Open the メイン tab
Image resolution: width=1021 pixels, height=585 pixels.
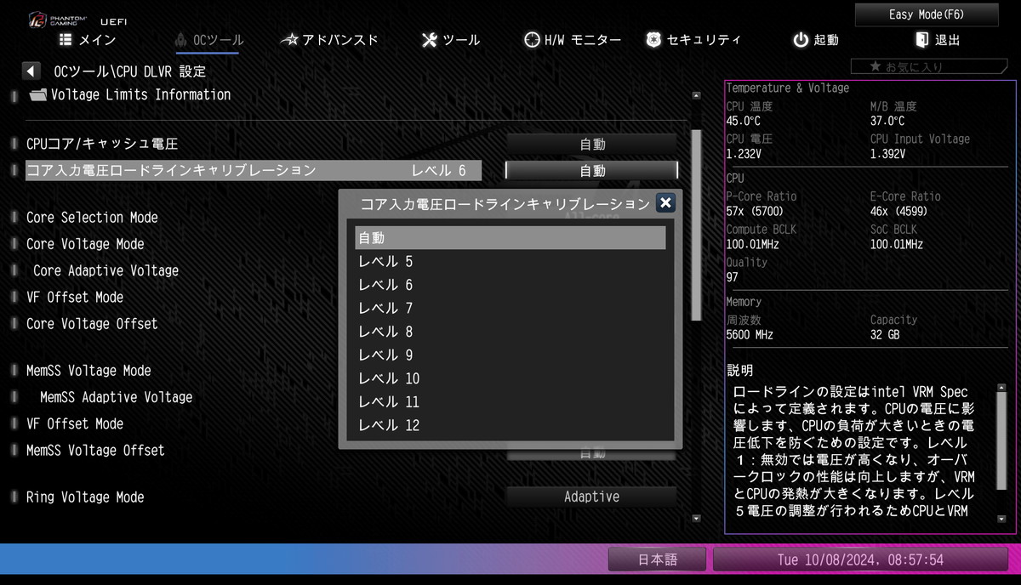[x=88, y=39]
